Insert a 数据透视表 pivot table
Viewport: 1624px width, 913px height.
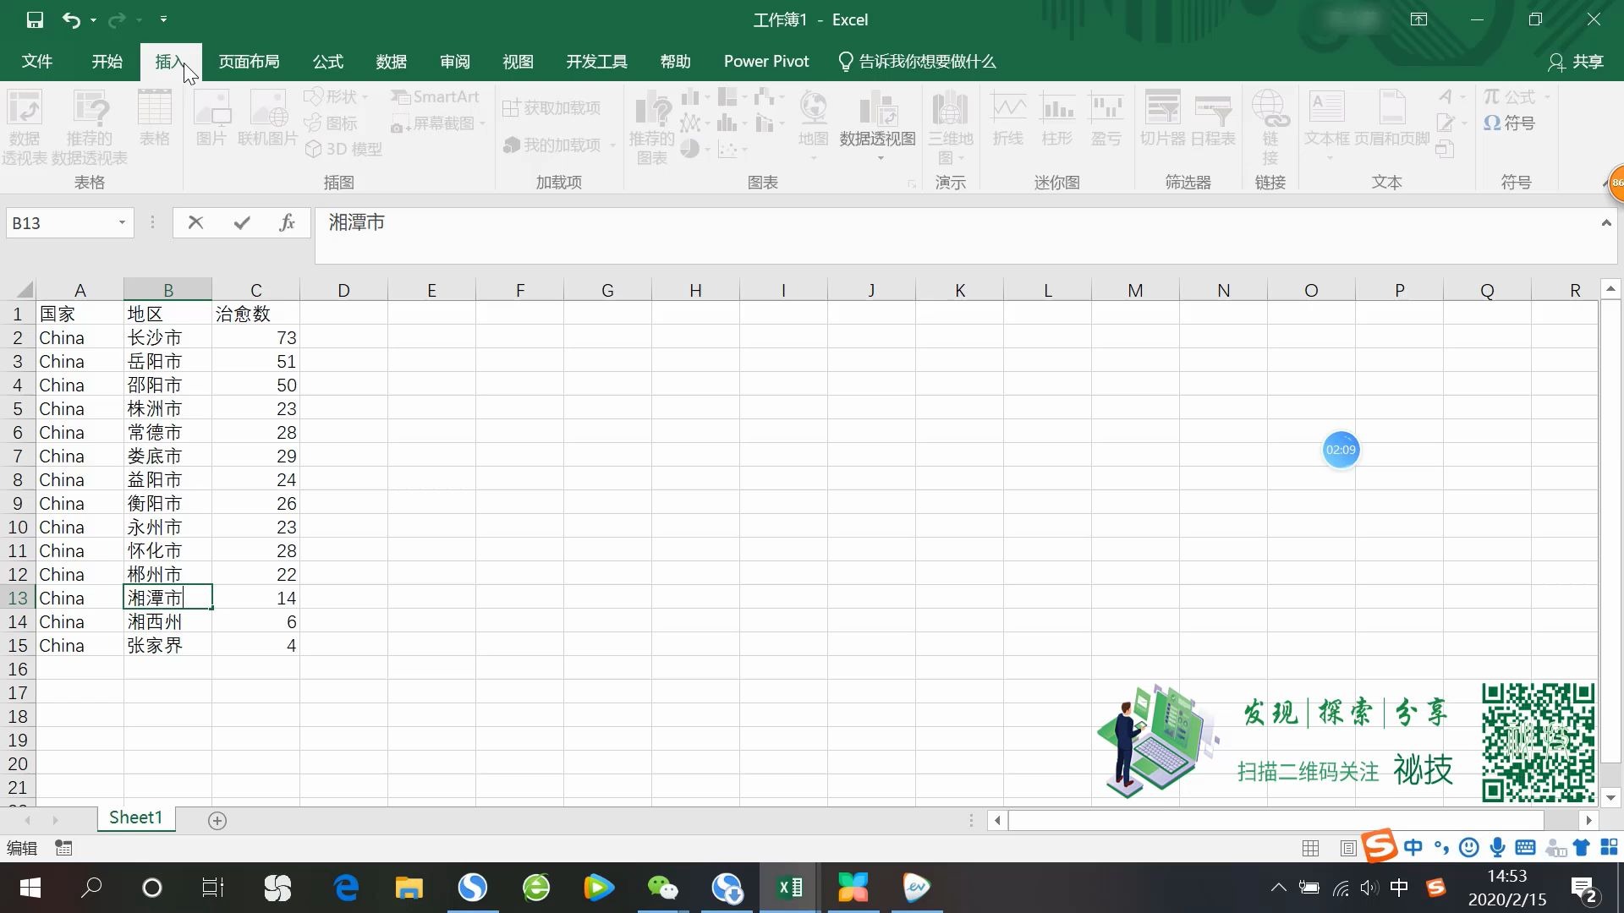tap(25, 127)
